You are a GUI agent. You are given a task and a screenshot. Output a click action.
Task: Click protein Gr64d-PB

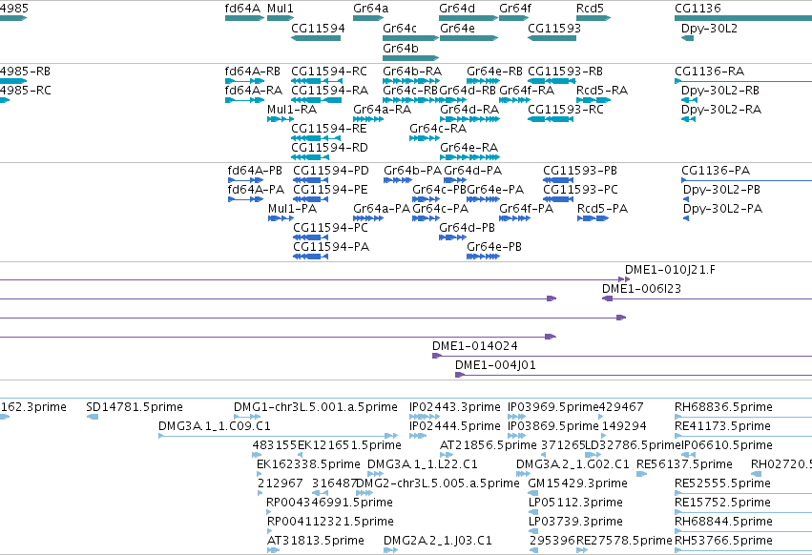point(452,237)
